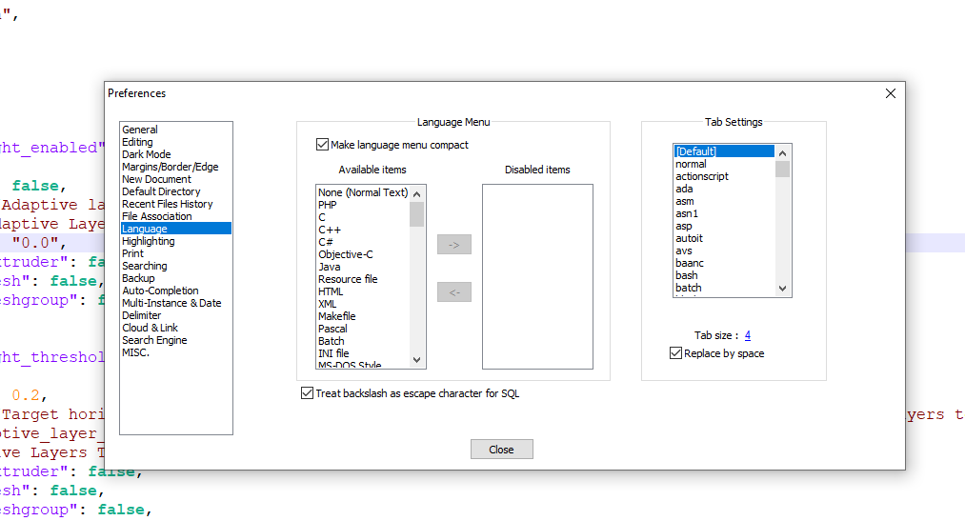The width and height of the screenshot is (965, 521).
Task: Select baanc in Tab Settings list
Action: tap(690, 263)
